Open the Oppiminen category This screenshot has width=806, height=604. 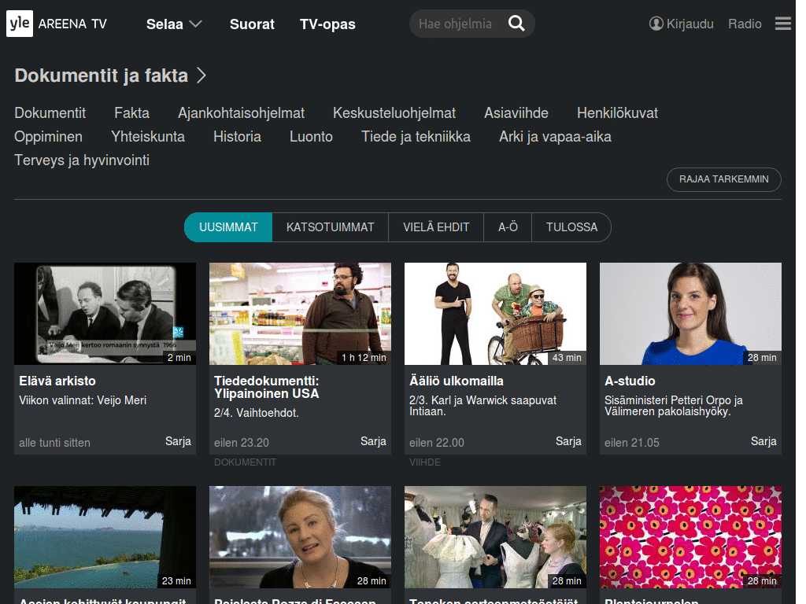(48, 137)
